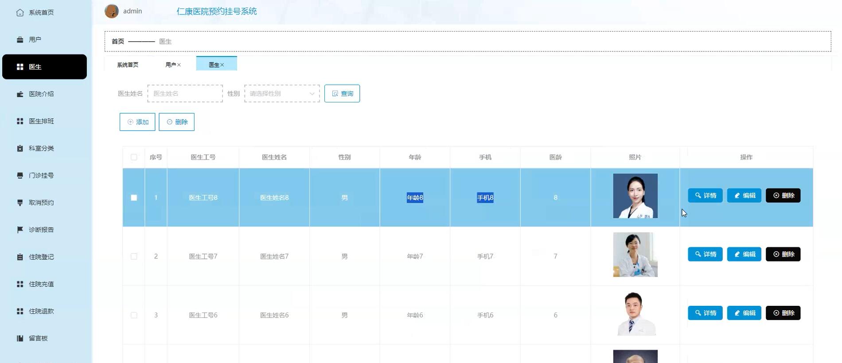Click 详情 for 医生姓名8

tap(705, 195)
